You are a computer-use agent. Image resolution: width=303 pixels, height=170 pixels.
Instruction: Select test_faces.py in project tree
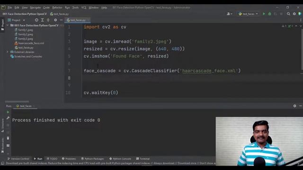(24, 48)
